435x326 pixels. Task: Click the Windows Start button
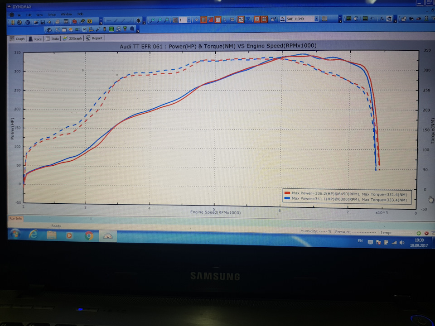pos(15,235)
